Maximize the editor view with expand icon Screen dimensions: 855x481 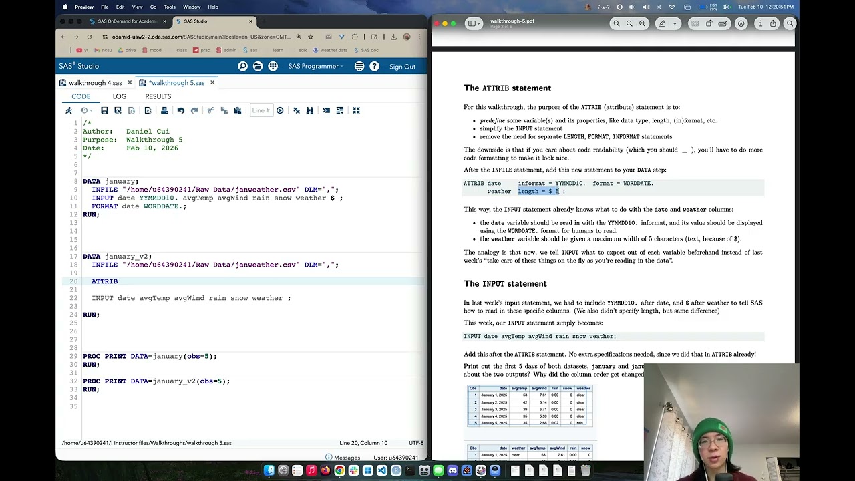tap(356, 110)
